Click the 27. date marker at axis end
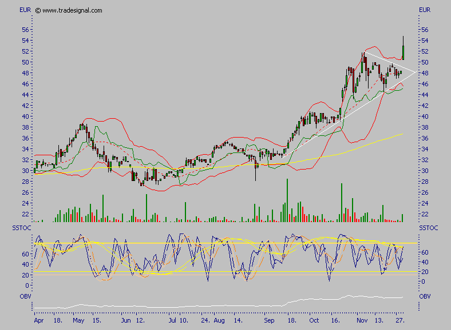The height and width of the screenshot is (330, 451). [x=400, y=321]
